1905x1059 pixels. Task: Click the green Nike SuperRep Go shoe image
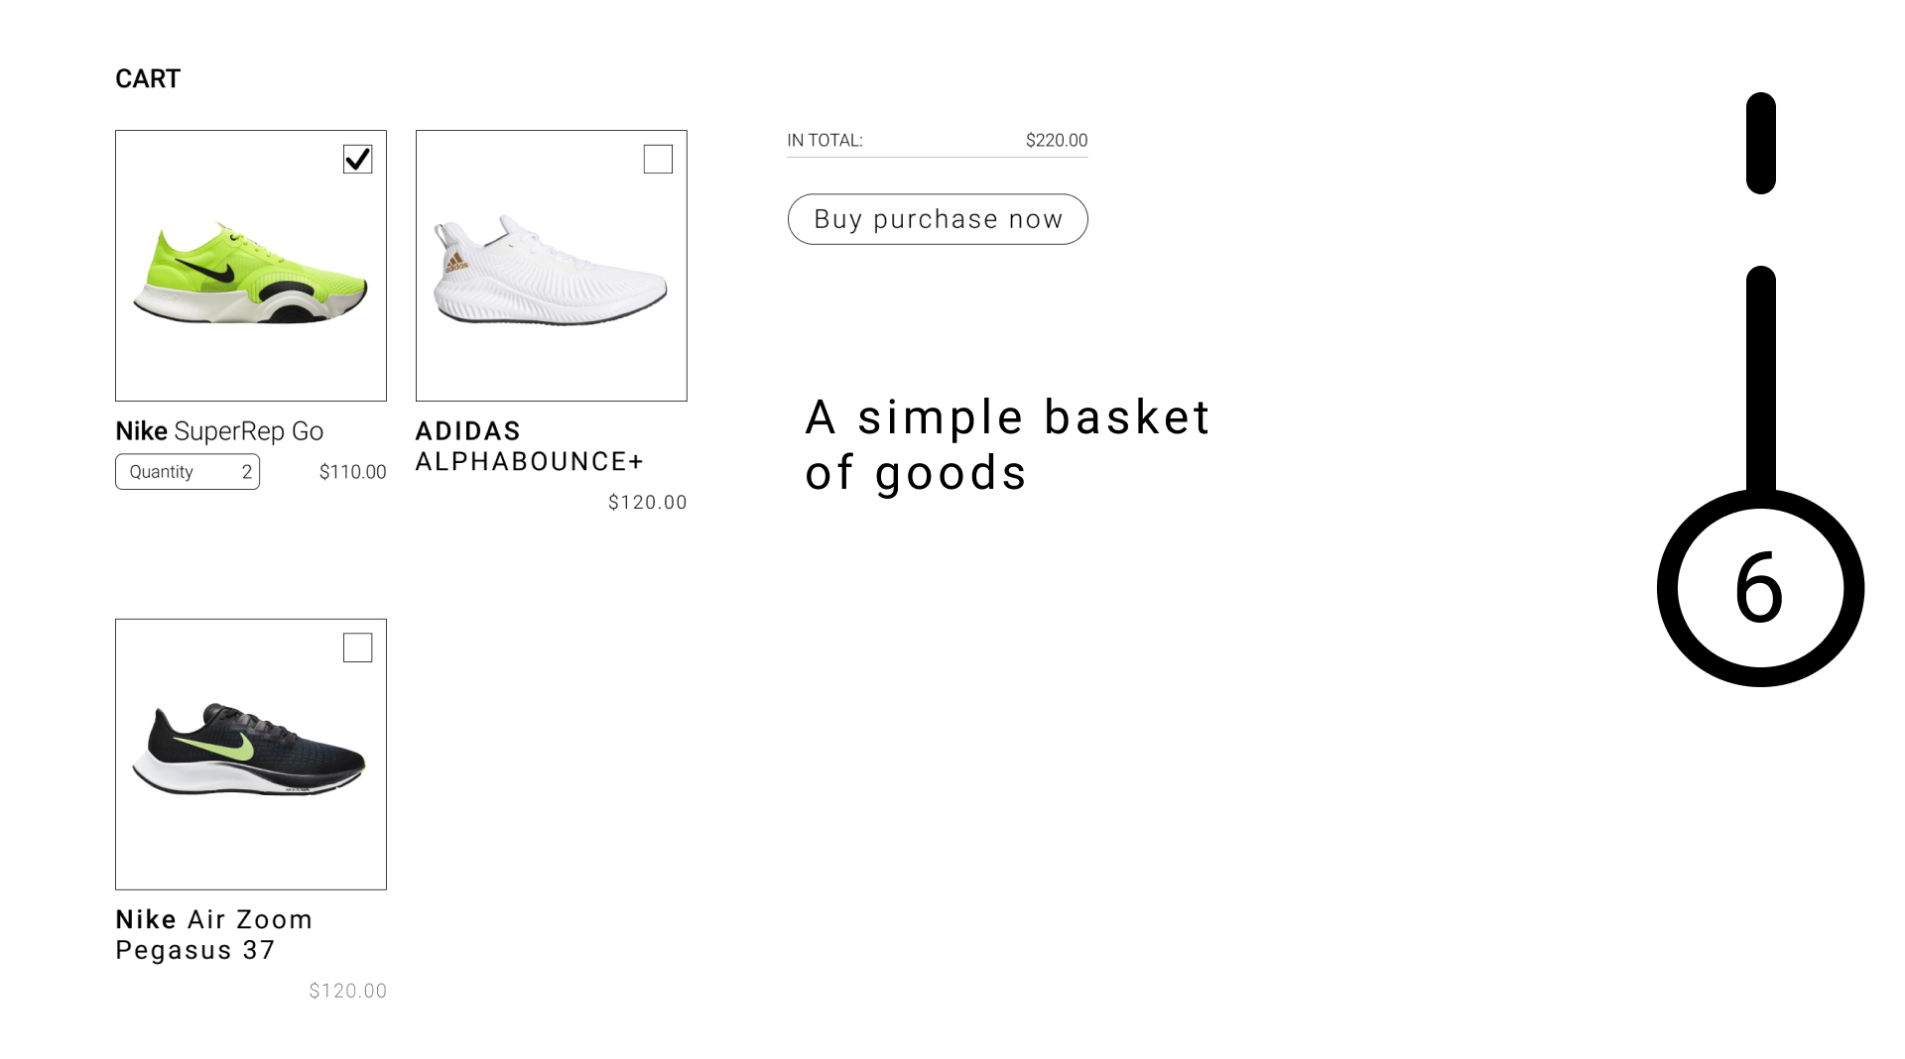coord(250,275)
